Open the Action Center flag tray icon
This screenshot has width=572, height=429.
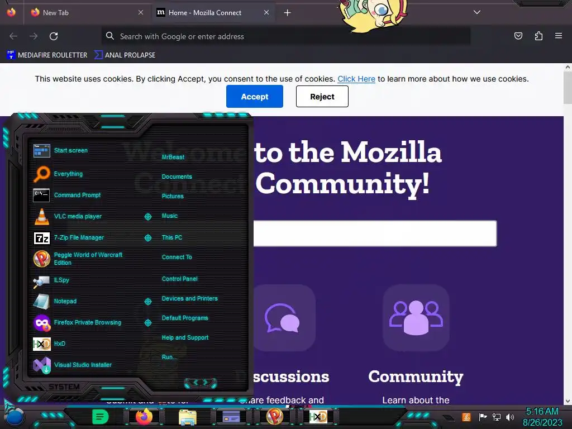[x=483, y=417]
